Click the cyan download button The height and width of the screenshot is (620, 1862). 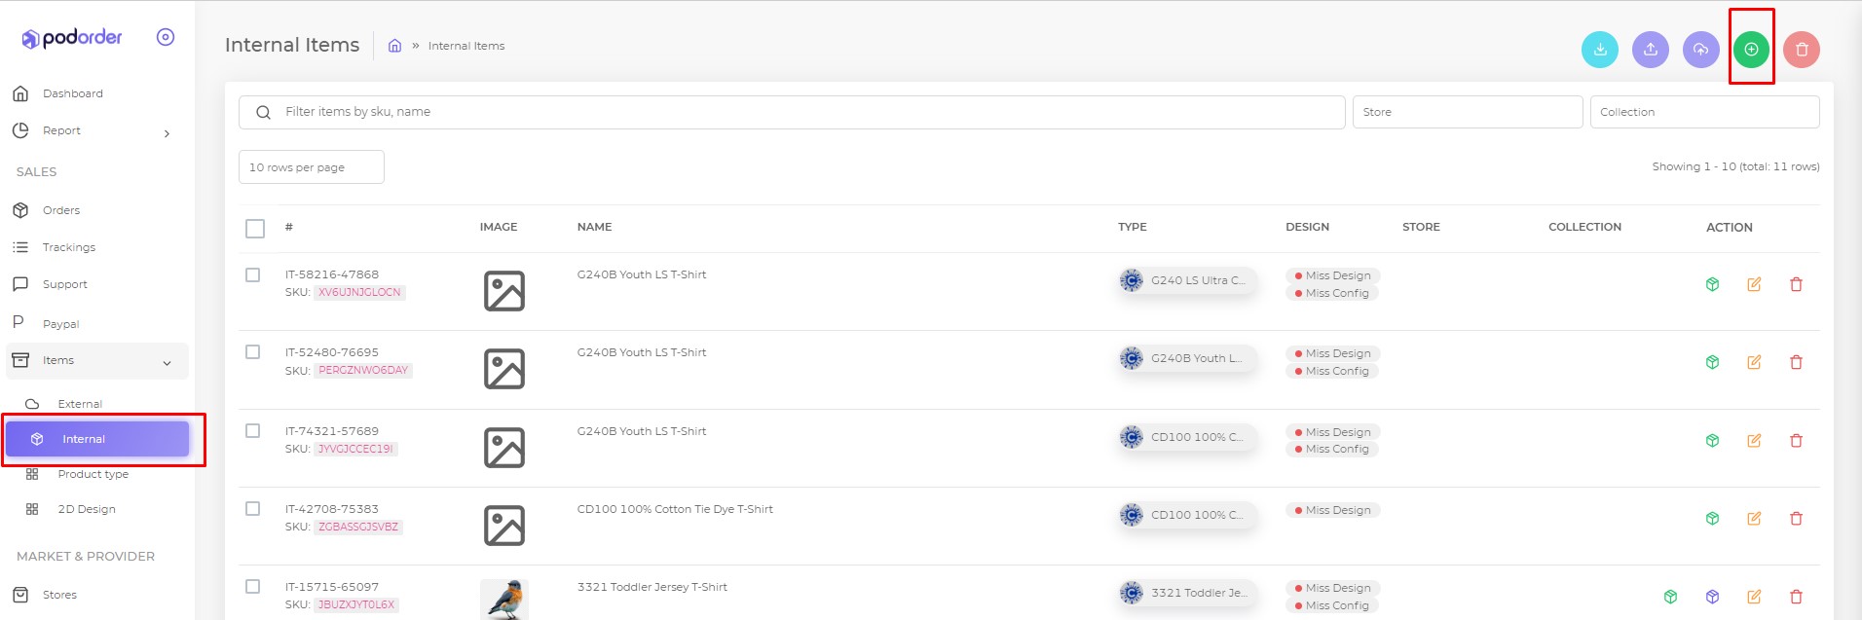tap(1600, 50)
